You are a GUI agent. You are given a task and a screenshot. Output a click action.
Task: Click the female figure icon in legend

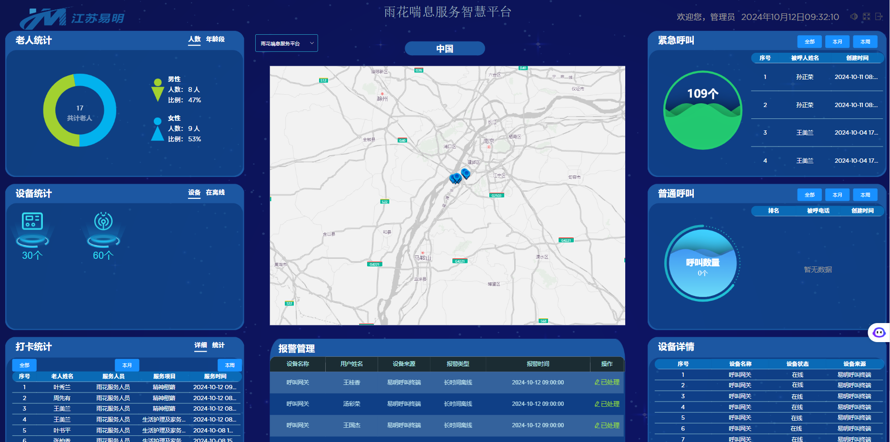[x=158, y=129]
